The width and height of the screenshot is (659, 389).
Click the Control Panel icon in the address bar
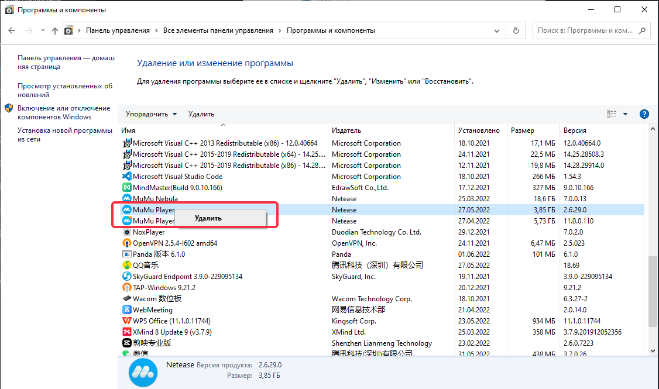68,30
